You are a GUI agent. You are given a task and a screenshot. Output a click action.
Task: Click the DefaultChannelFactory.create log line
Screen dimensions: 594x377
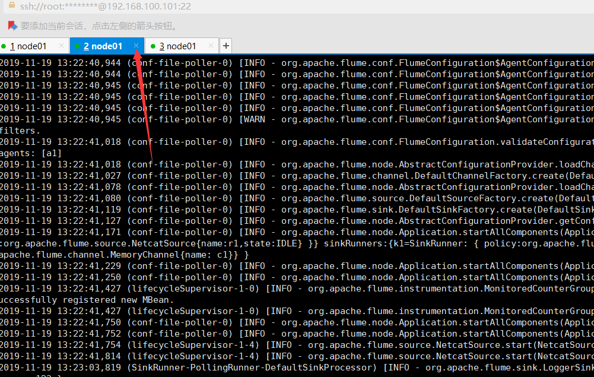(297, 176)
